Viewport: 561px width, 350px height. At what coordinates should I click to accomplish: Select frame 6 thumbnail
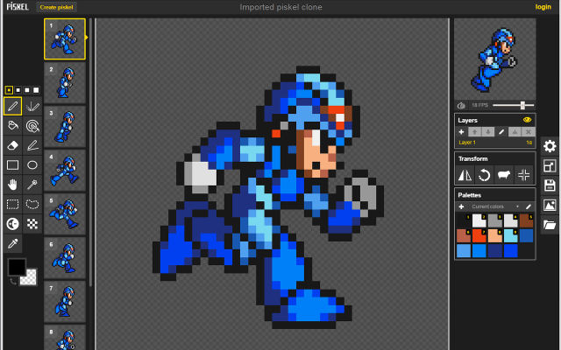coord(65,258)
